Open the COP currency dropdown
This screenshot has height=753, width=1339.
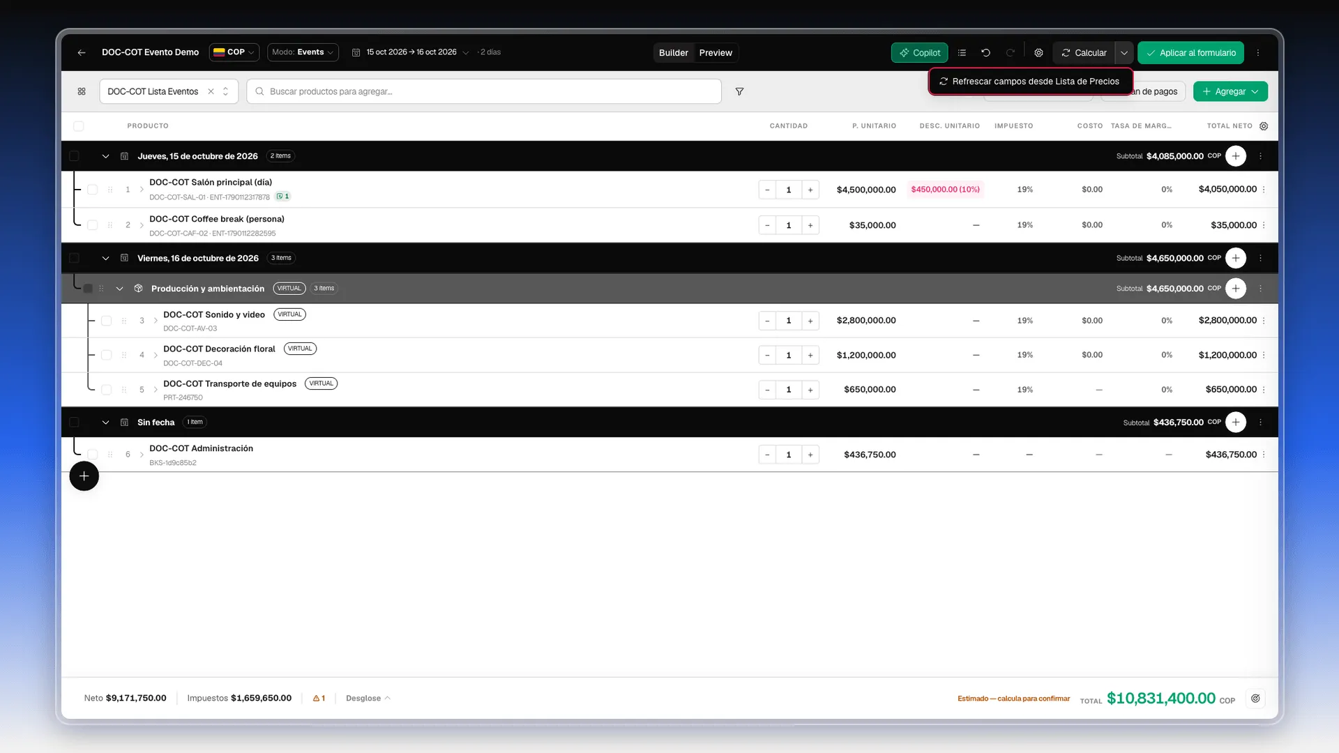tap(234, 52)
